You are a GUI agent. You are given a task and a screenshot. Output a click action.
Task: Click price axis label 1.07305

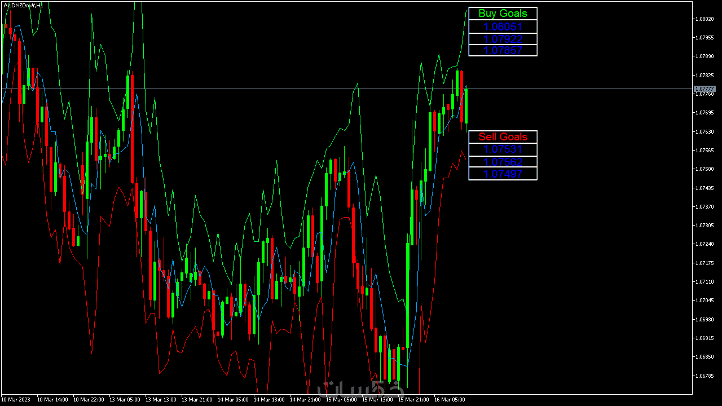pos(705,226)
